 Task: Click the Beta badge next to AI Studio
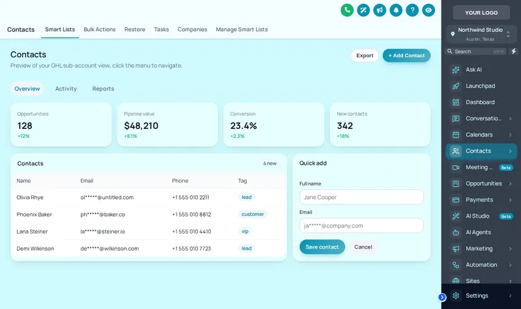tap(506, 217)
